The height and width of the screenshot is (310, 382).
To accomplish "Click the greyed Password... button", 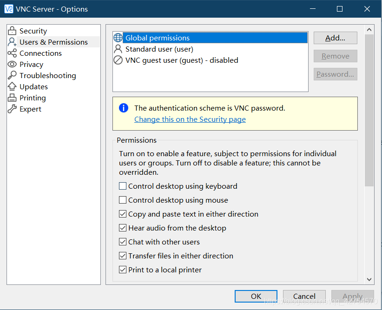I will (335, 74).
